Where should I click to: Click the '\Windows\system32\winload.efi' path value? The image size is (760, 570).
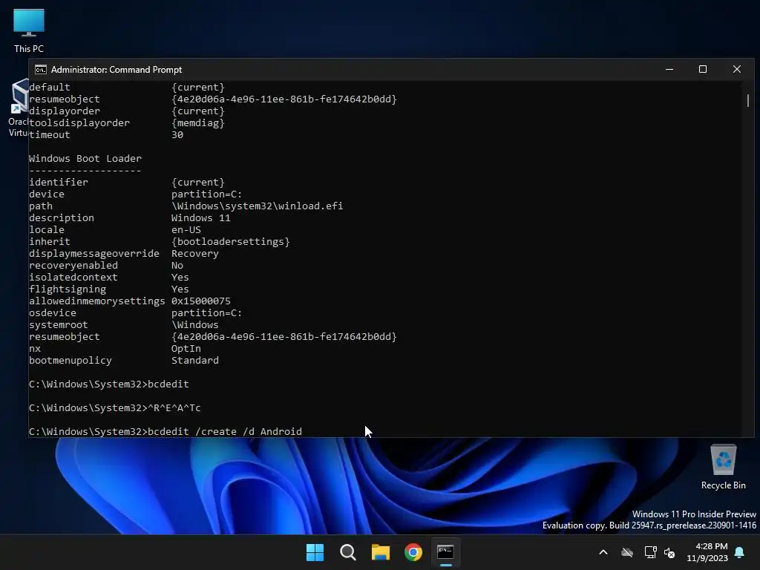257,206
